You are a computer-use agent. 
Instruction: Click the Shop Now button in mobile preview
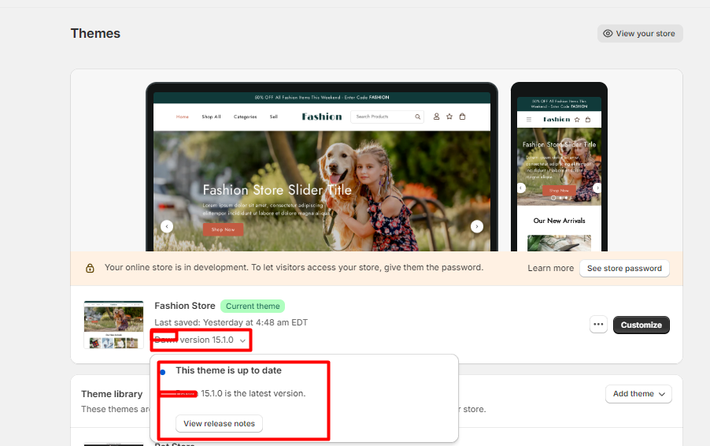[x=559, y=191]
